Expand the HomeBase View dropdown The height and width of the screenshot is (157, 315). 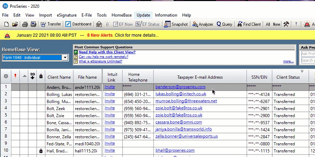pos(65,58)
